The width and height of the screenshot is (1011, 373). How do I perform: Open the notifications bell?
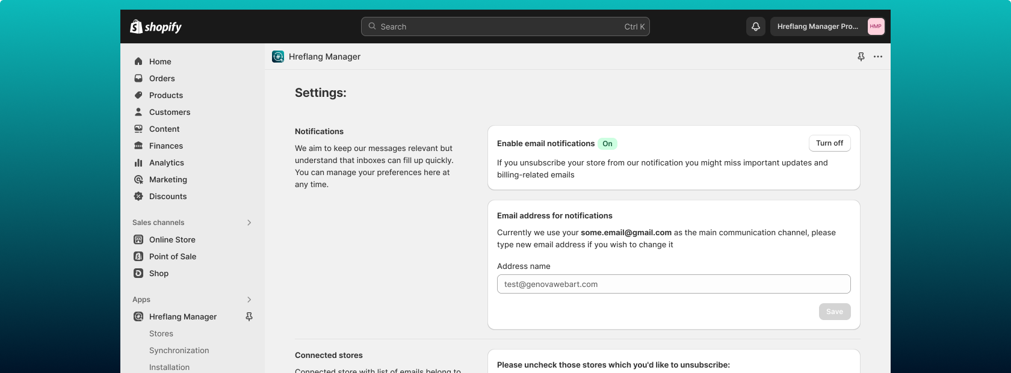(756, 26)
